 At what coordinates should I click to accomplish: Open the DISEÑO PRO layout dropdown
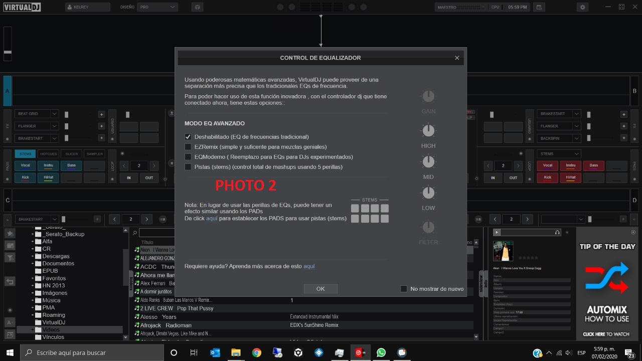tap(157, 8)
